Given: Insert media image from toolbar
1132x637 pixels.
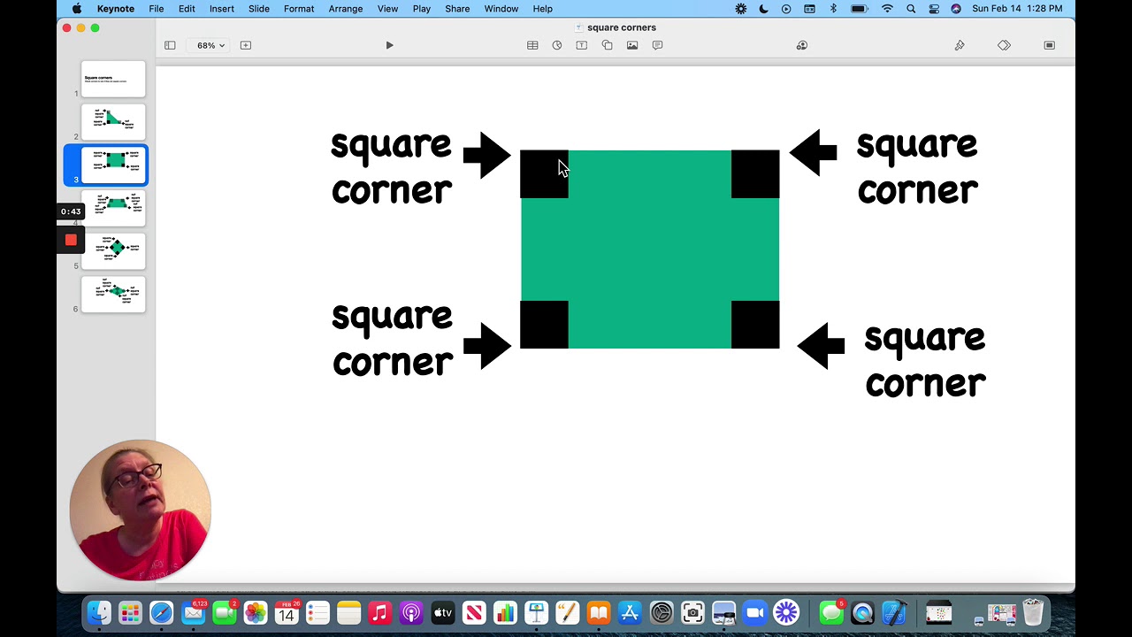Looking at the screenshot, I should pyautogui.click(x=632, y=45).
